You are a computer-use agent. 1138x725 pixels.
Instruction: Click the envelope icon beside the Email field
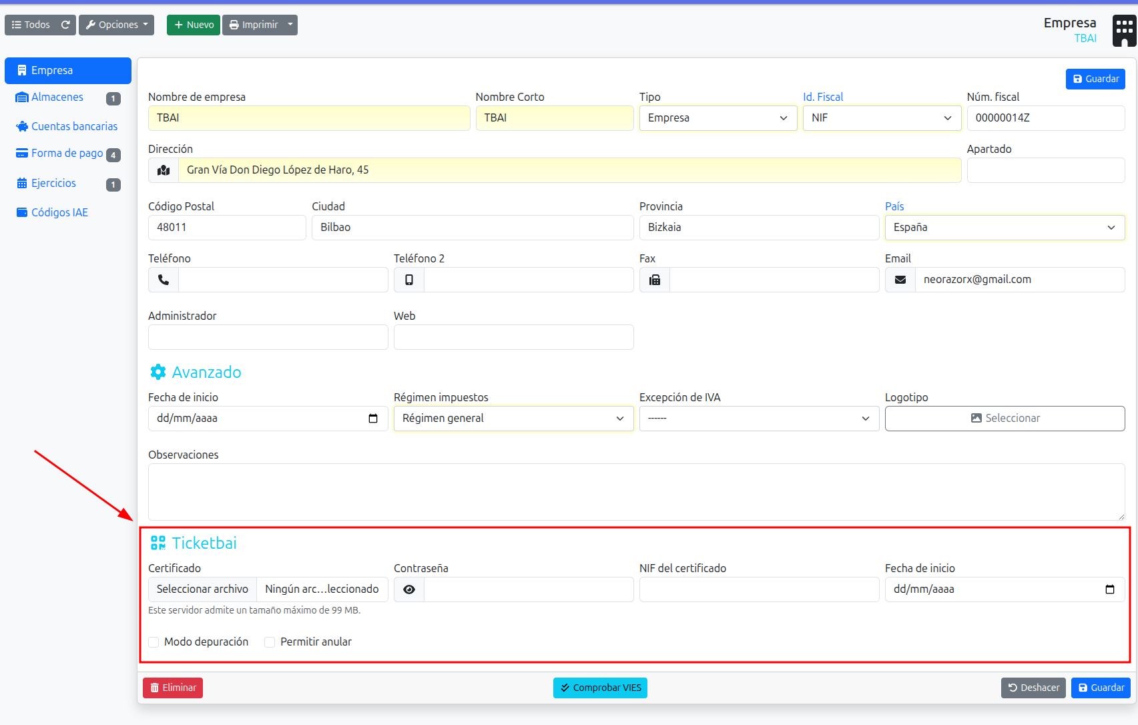pos(900,280)
